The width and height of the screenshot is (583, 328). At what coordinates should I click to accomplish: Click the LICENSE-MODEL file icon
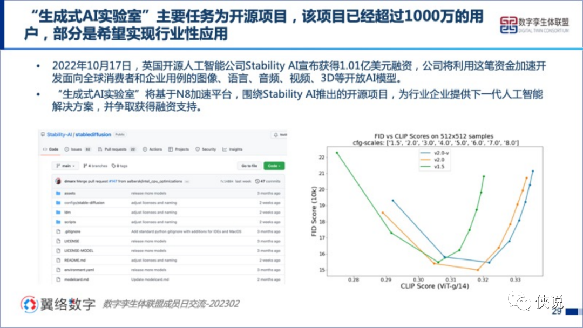(x=58, y=251)
